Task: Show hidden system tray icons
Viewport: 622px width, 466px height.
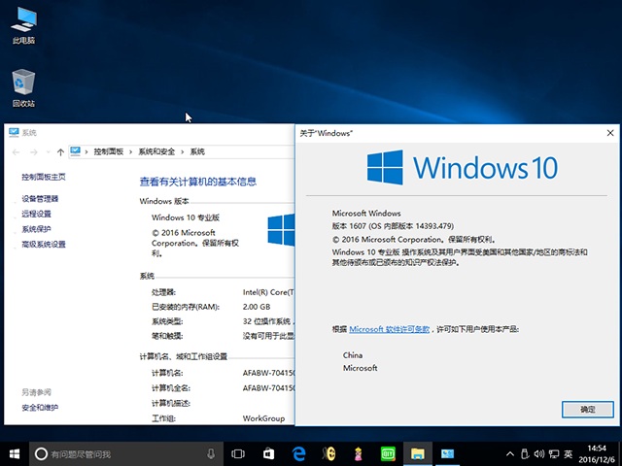Action: [x=509, y=453]
